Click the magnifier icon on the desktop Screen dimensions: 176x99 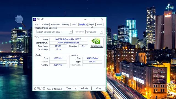pyautogui.click(x=20, y=21)
